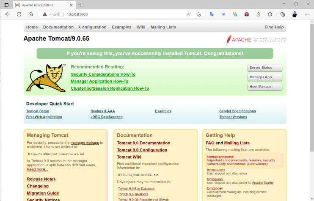The width and height of the screenshot is (314, 201).
Task: Open the Tomcat Setup link
Action: point(38,111)
